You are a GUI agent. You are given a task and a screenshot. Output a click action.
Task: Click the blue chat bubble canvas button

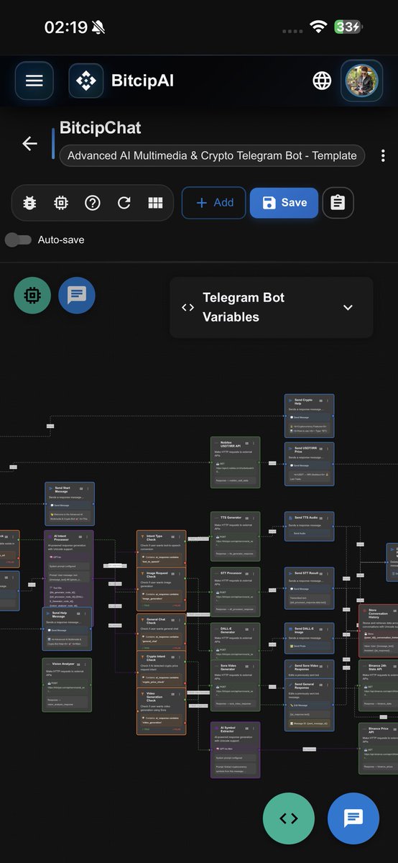pos(77,296)
